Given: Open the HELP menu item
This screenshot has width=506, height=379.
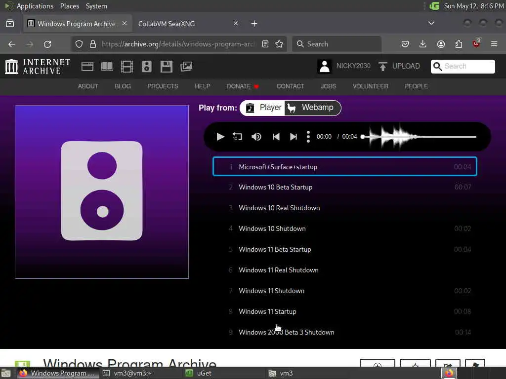Looking at the screenshot, I should (202, 86).
